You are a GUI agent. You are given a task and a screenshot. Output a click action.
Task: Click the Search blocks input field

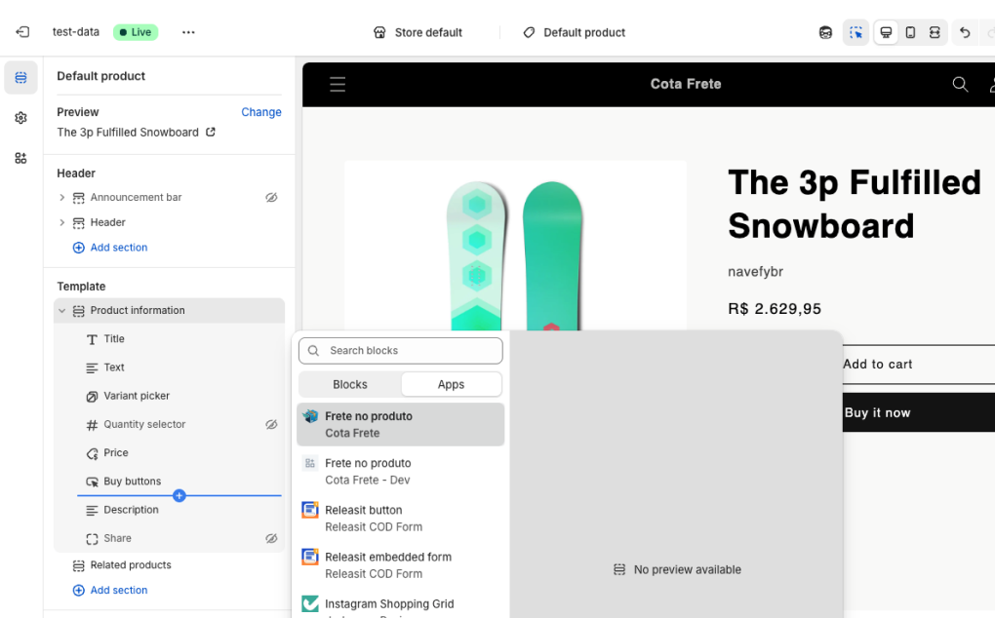[x=400, y=350]
